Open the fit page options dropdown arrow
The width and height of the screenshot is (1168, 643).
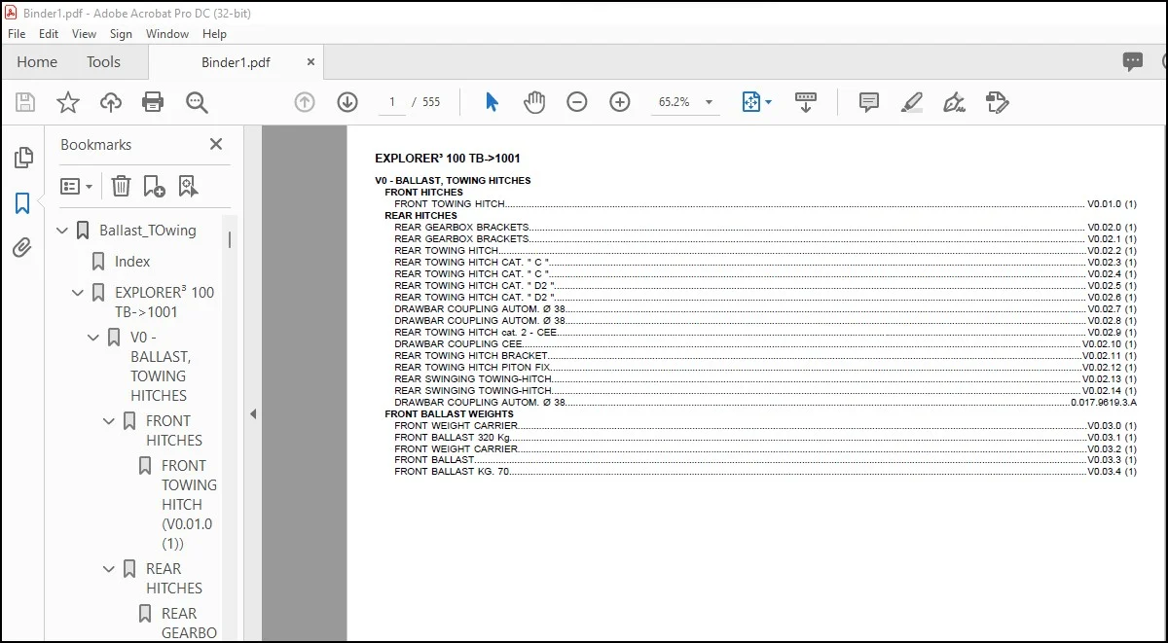[x=768, y=102]
